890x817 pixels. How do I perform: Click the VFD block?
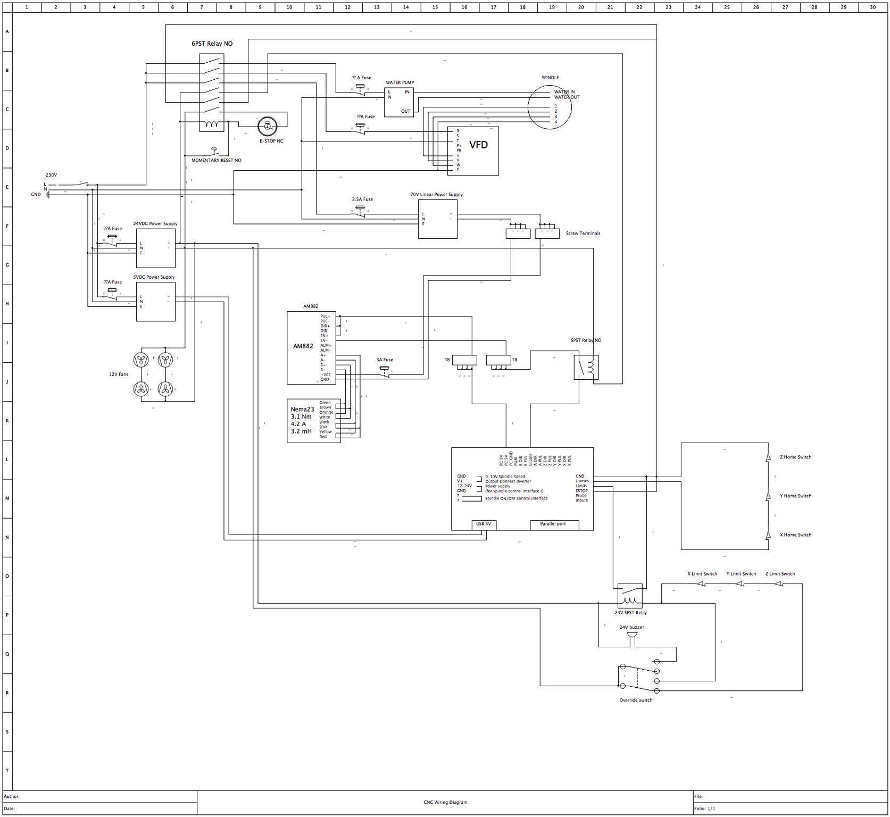473,151
